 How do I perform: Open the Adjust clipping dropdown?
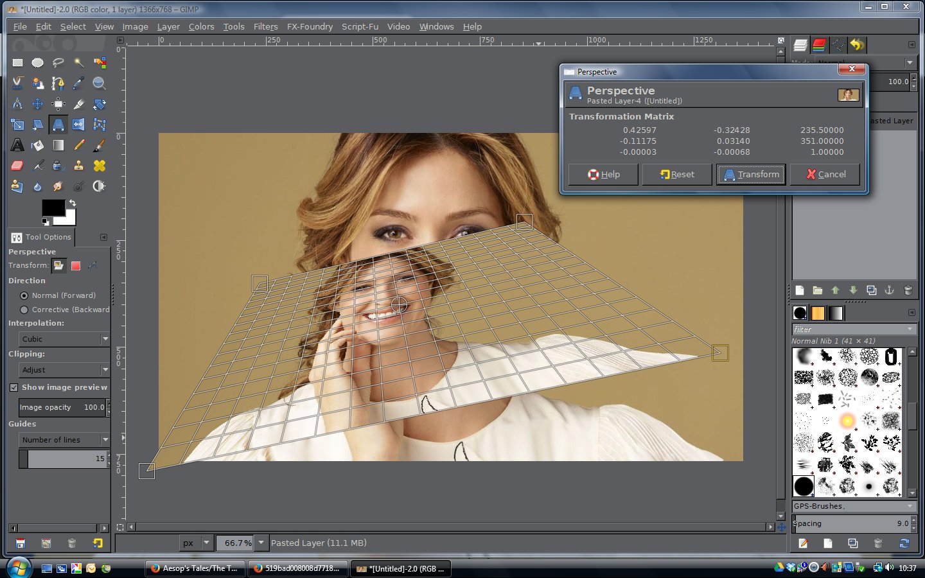tap(64, 370)
